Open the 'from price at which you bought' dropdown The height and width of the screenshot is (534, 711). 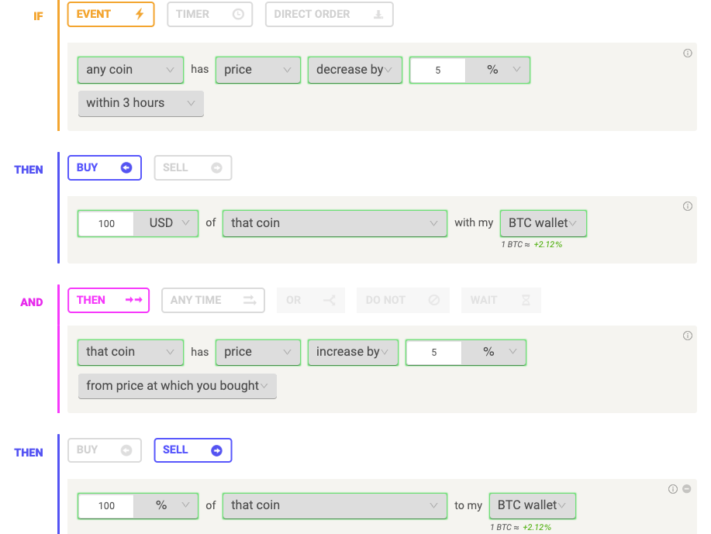178,386
